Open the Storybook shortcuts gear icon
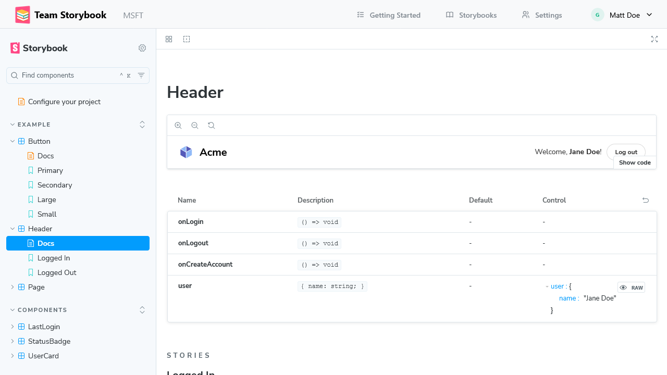 tap(142, 48)
